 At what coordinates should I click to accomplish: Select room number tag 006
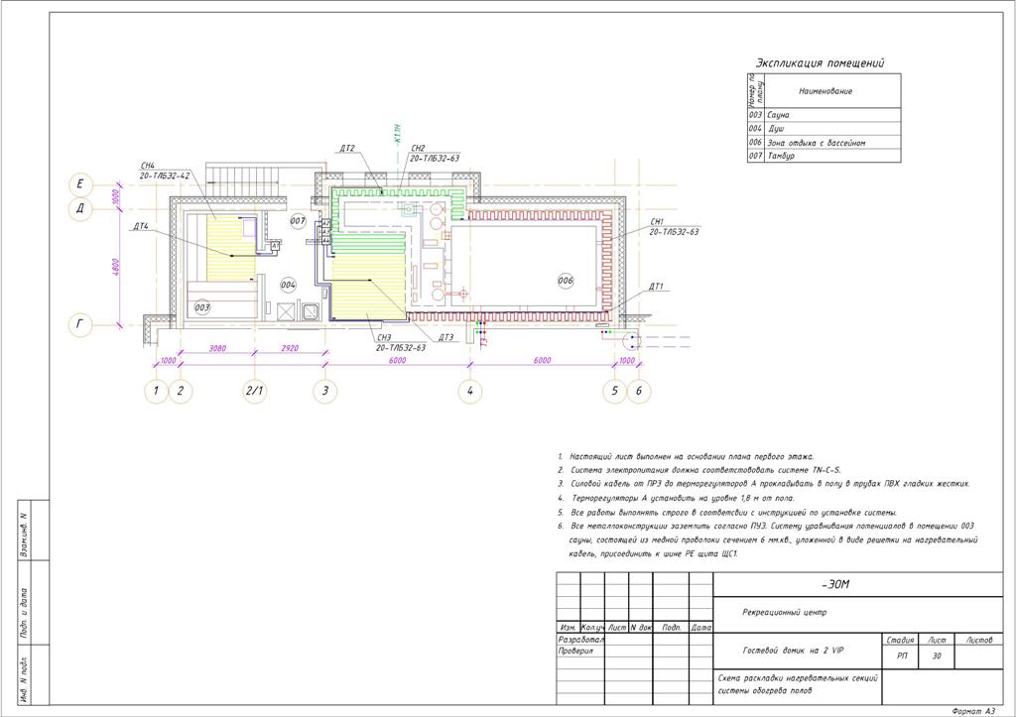pos(566,281)
